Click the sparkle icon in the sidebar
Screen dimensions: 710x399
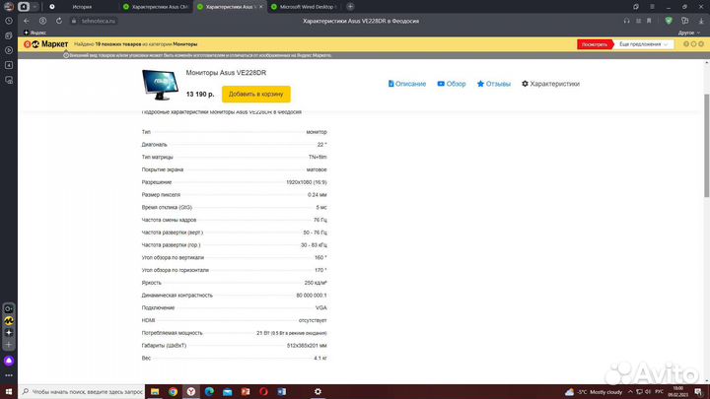[9, 333]
